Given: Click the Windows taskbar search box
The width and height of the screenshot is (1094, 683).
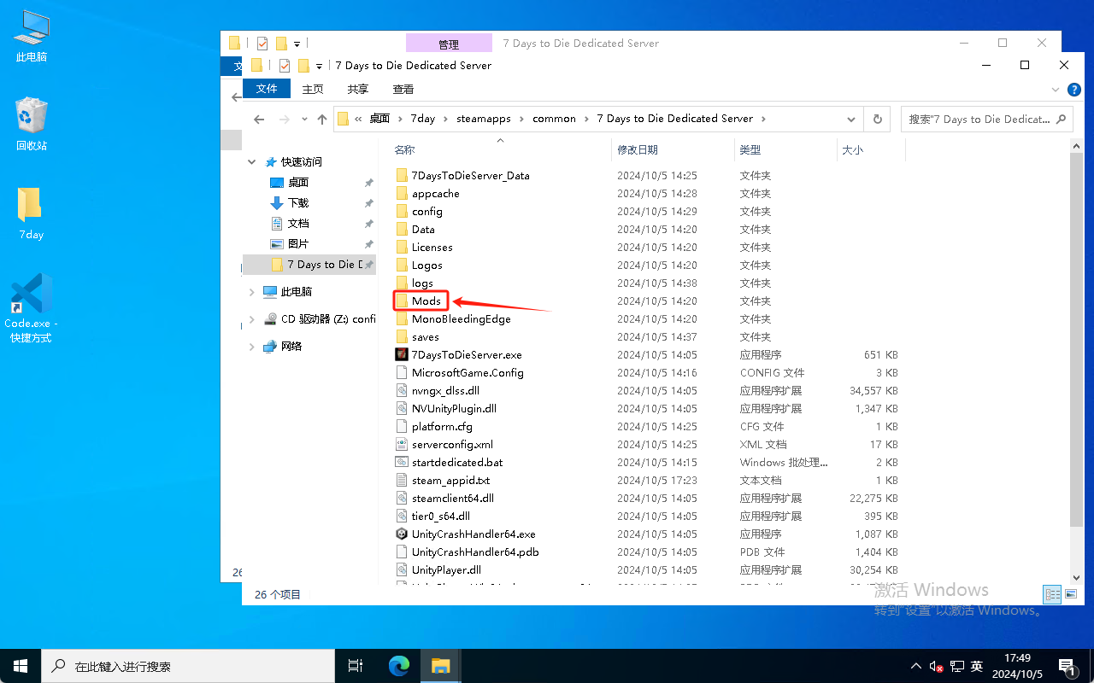Looking at the screenshot, I should tap(188, 666).
